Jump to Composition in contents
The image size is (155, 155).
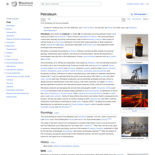click(11, 32)
